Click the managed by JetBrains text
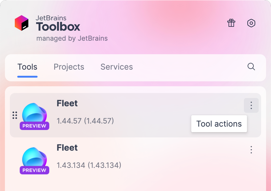The width and height of the screenshot is (271, 191). point(72,38)
